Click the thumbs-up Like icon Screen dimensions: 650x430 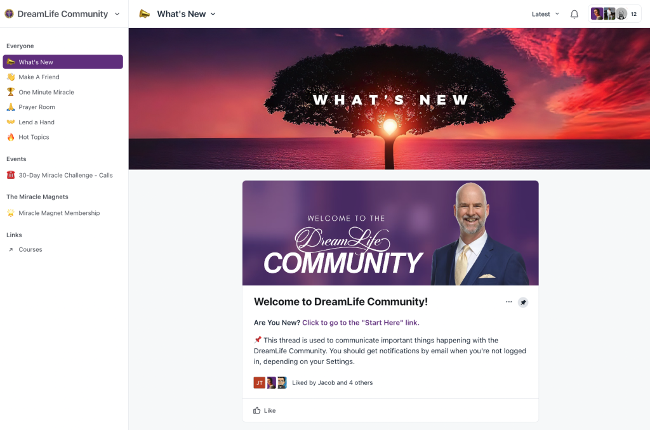(257, 410)
